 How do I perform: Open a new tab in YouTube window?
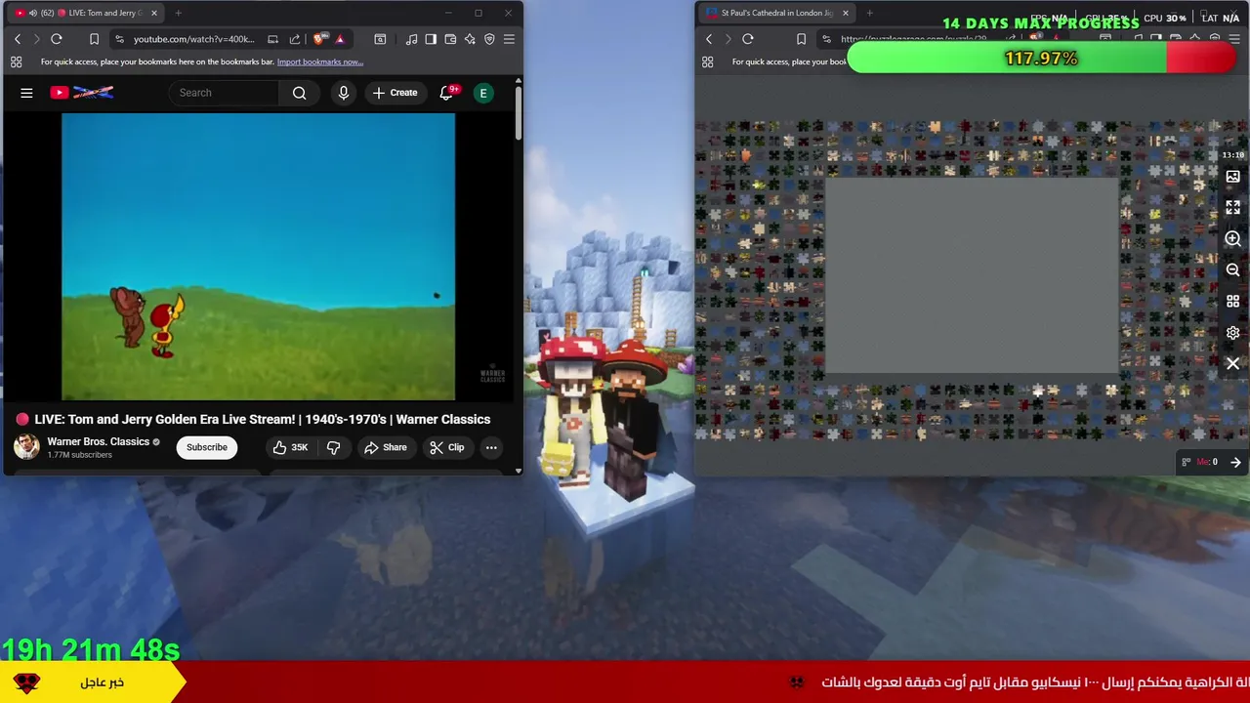(178, 13)
